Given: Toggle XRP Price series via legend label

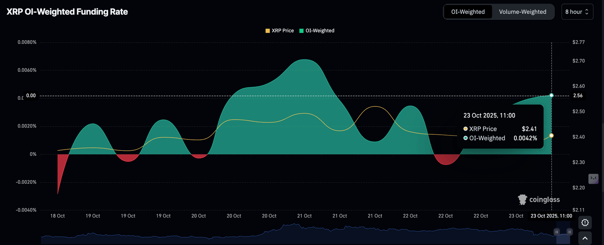Looking at the screenshot, I should point(282,31).
